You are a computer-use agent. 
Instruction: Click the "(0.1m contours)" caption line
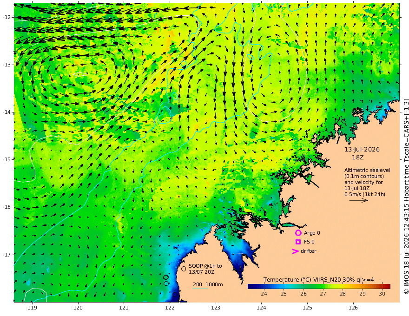[x=364, y=176]
